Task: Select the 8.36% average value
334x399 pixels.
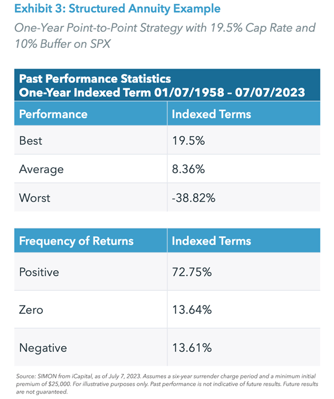Action: [x=189, y=169]
